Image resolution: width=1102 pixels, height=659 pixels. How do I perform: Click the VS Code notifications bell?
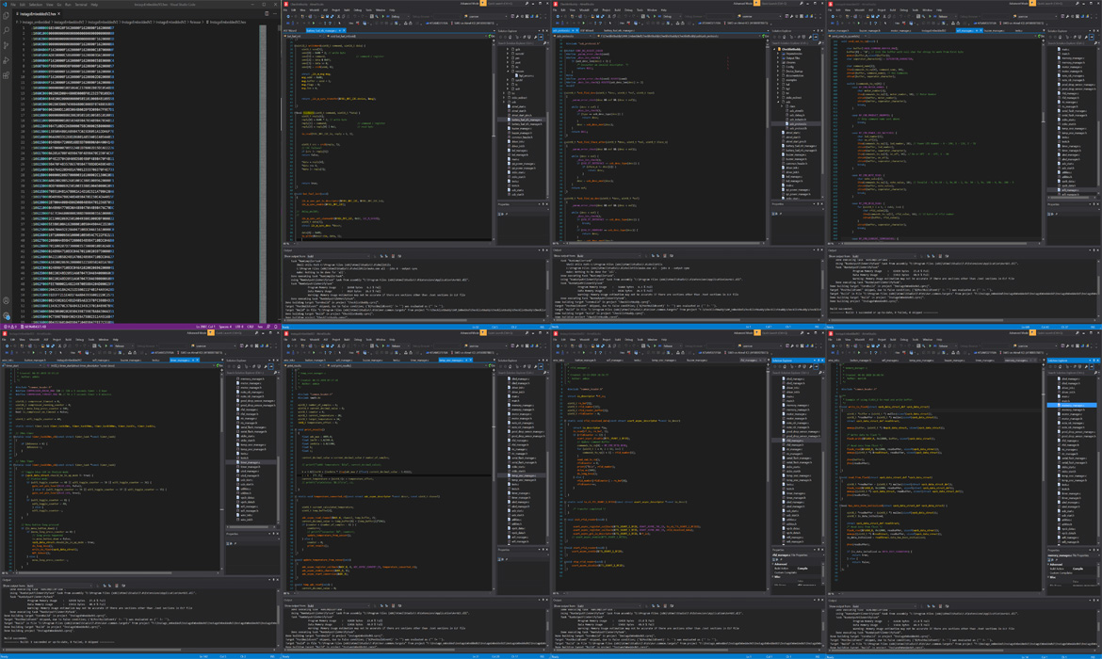coord(273,327)
